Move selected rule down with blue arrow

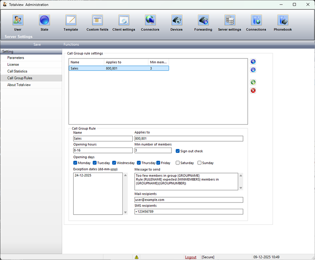tap(253, 70)
